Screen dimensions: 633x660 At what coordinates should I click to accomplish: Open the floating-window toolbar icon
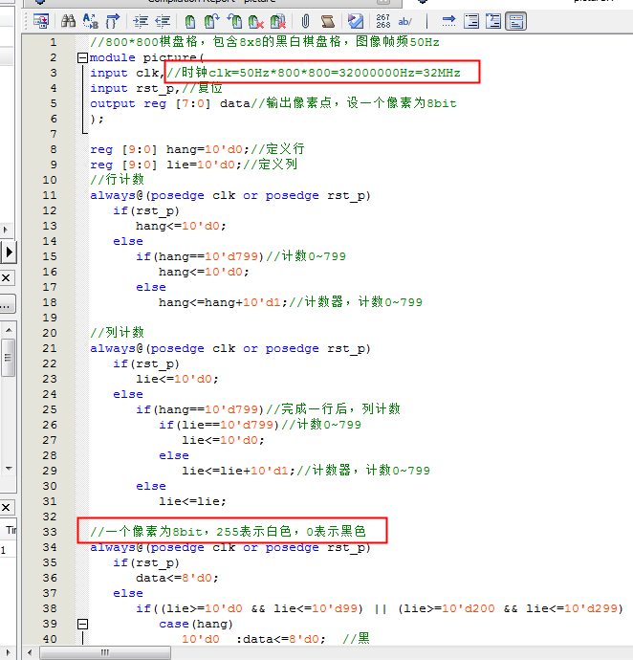[41, 21]
